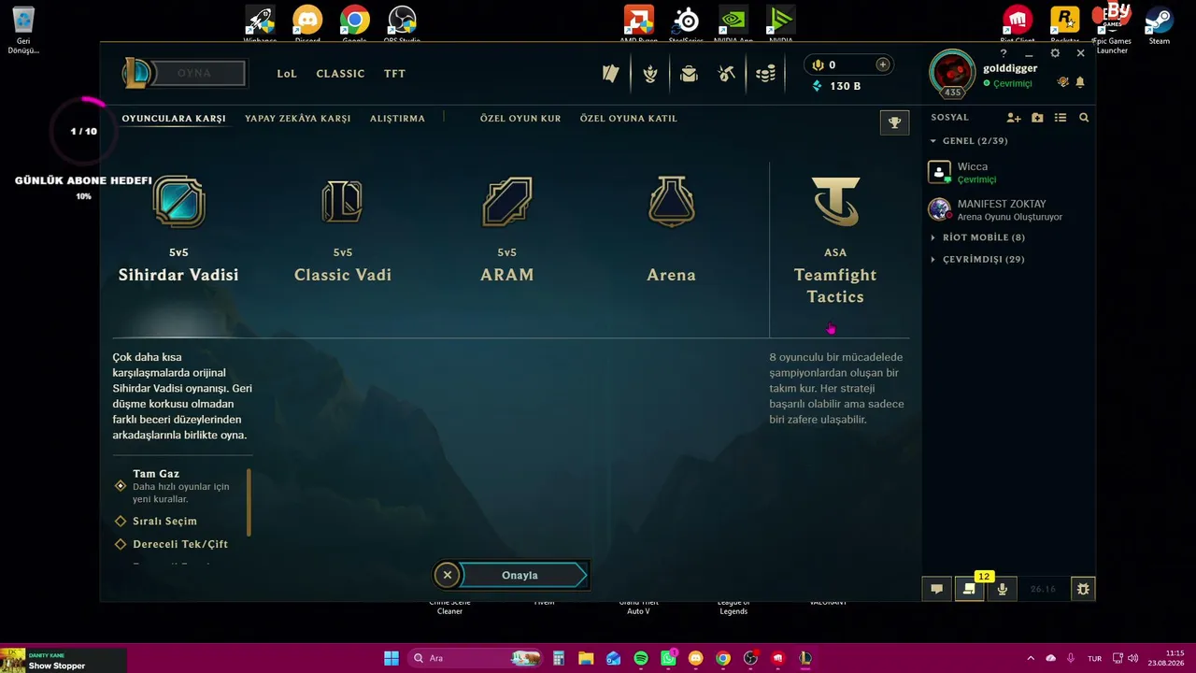The image size is (1196, 673).
Task: Open the notifications bell icon
Action: pos(1080,82)
